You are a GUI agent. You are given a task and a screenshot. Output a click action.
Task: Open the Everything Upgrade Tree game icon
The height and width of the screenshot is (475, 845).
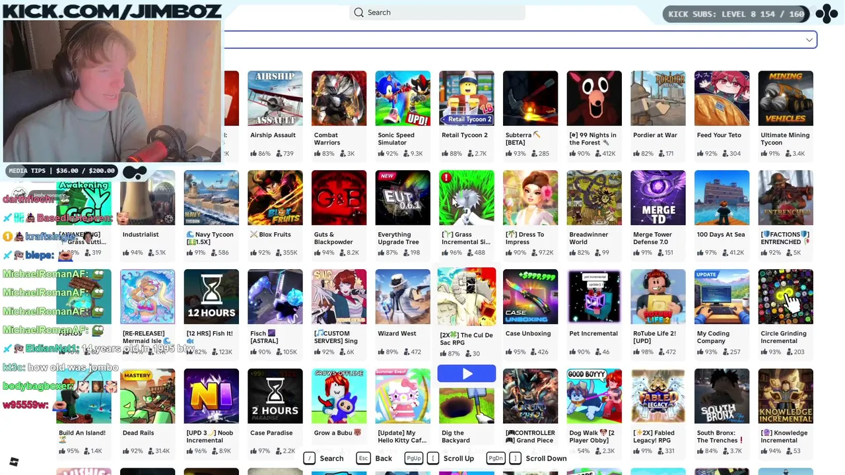point(403,198)
